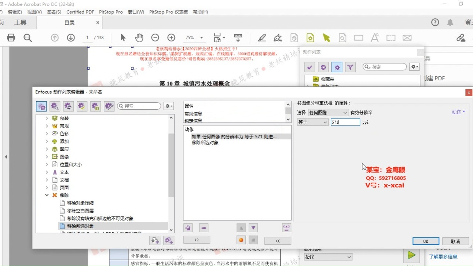Open the print dialog via printer icon
Viewport: 473px width, 266px height.
11,37
